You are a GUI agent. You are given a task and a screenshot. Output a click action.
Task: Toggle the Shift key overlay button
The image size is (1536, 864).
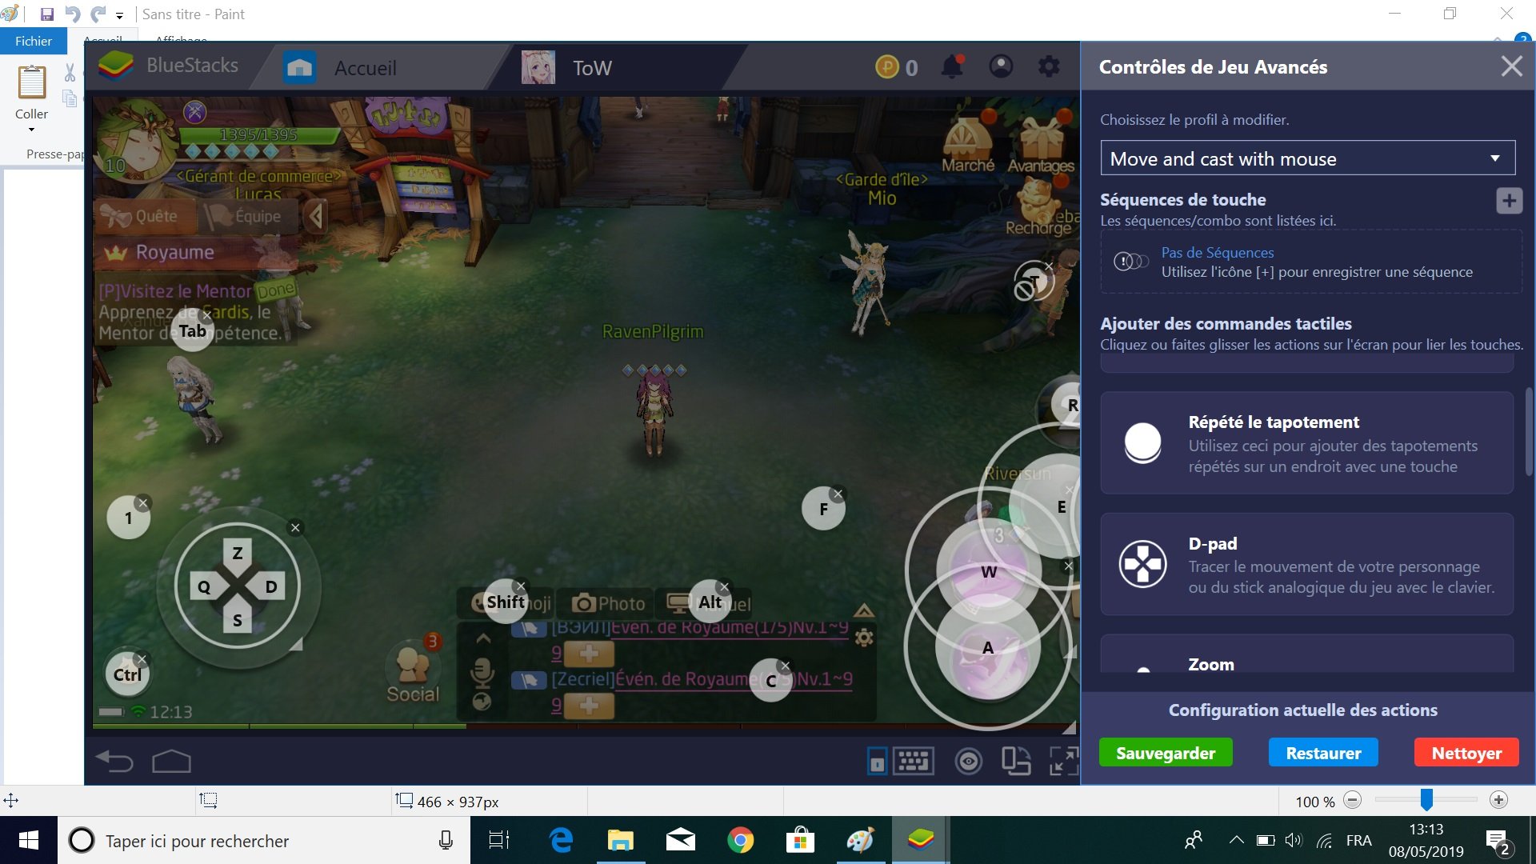tap(504, 602)
